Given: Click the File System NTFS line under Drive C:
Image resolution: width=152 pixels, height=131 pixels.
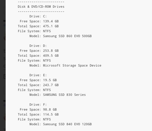Looking at the screenshot, I should click(34, 31).
